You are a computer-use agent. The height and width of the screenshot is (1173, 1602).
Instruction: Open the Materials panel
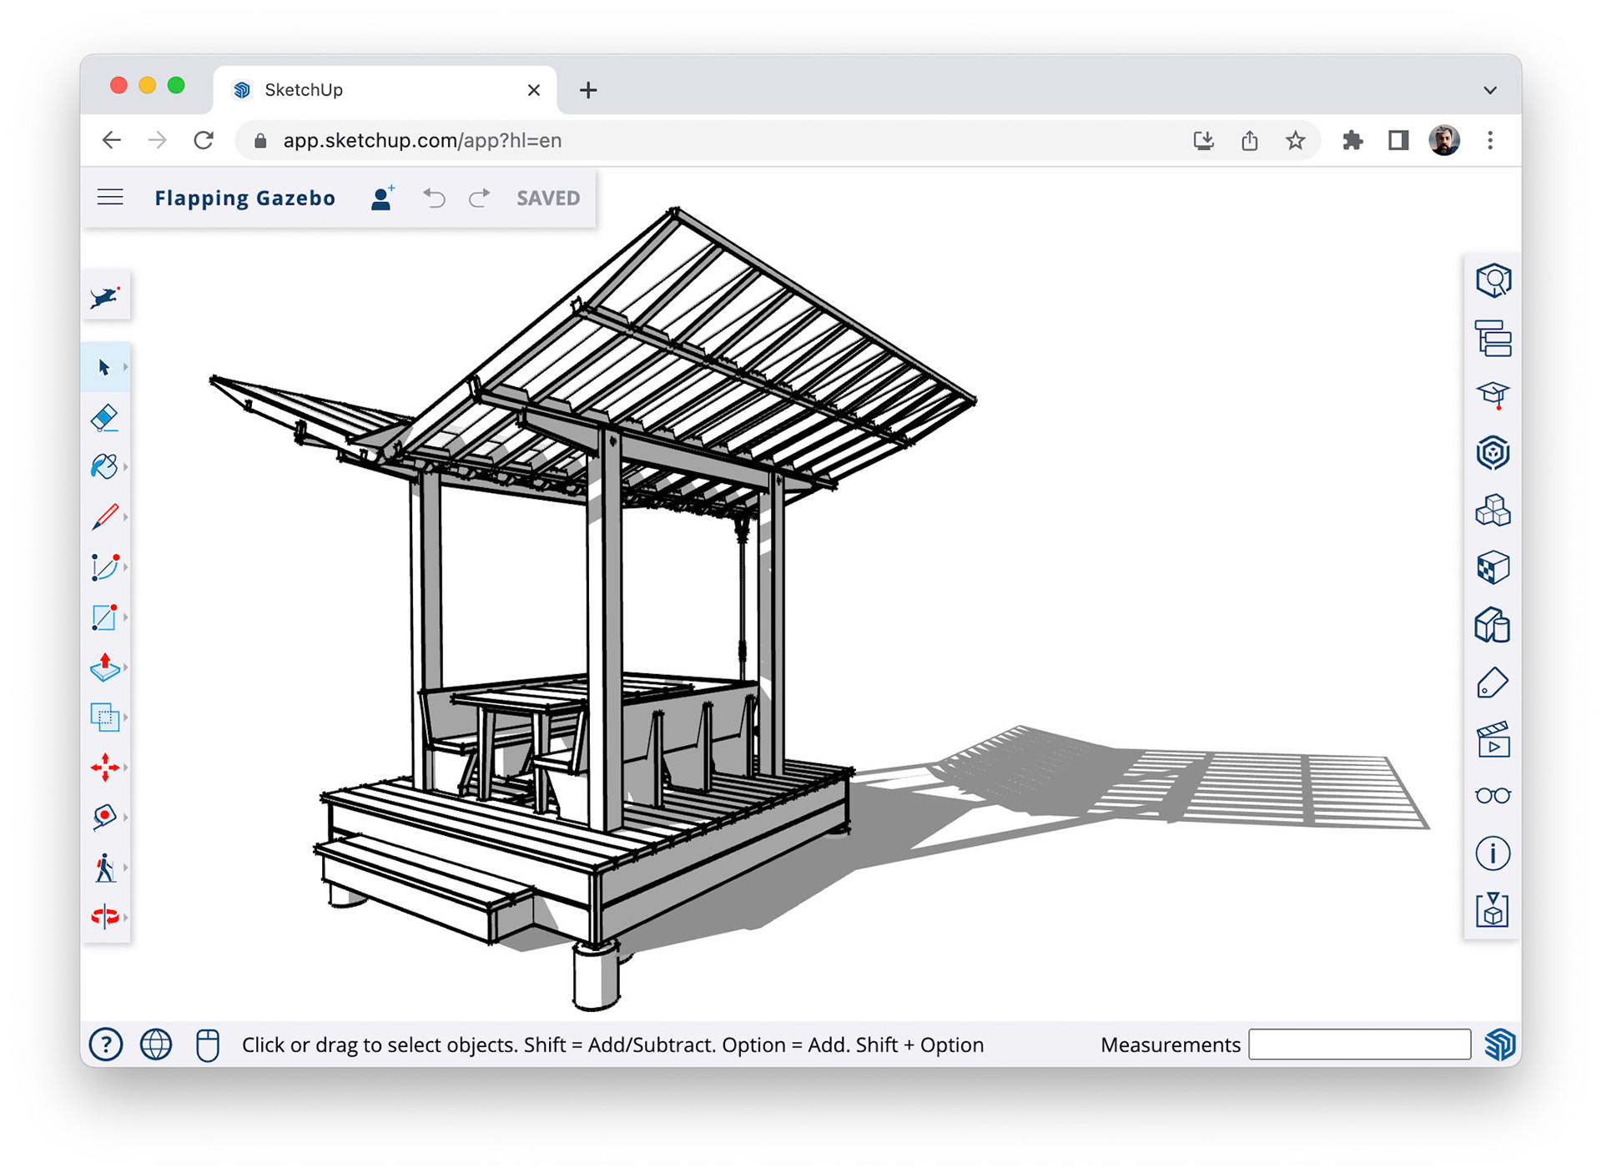[1492, 568]
